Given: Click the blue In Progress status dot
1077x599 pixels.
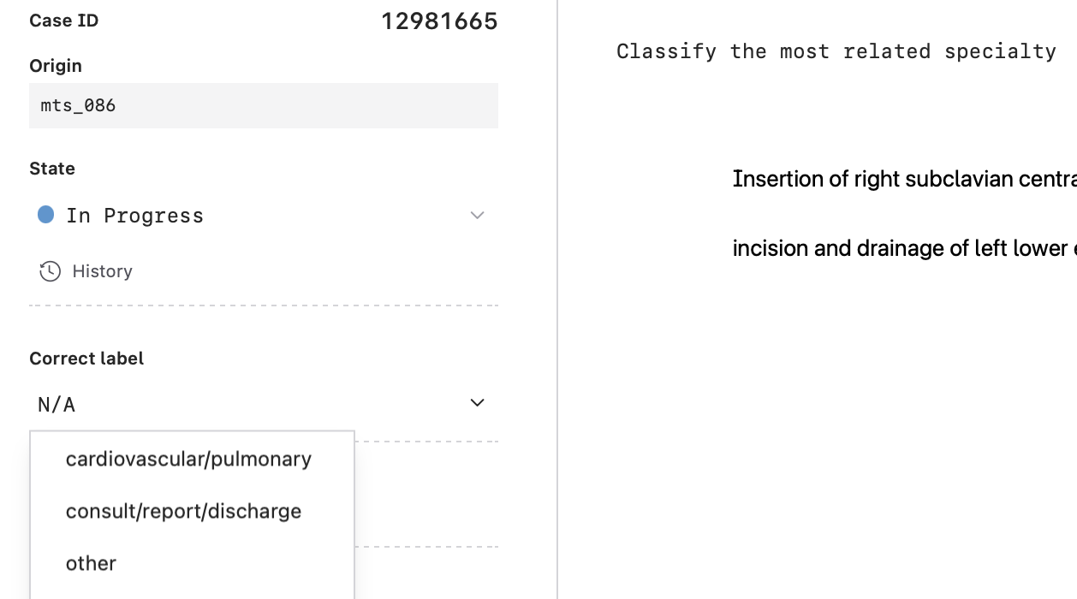Looking at the screenshot, I should tap(45, 215).
